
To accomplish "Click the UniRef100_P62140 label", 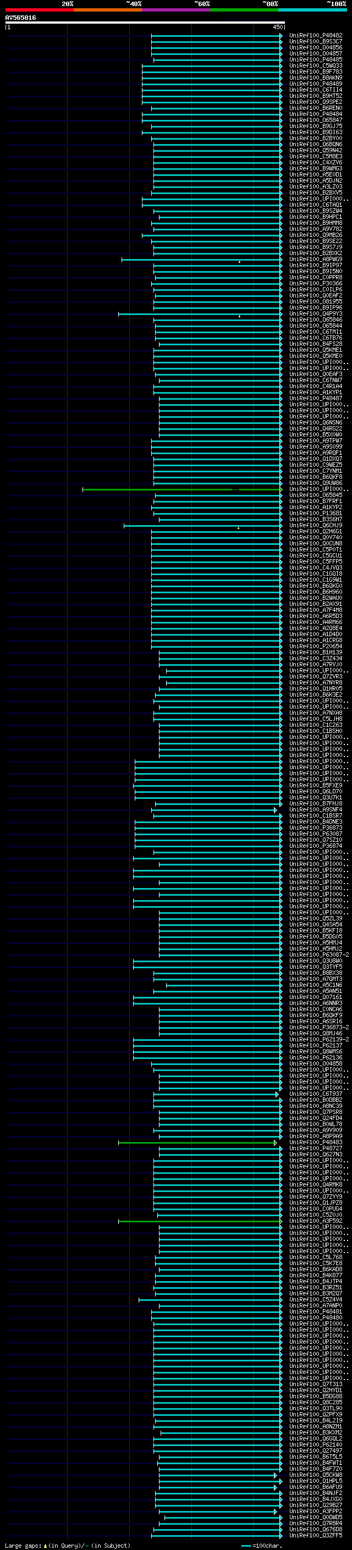I will point(316,1444).
